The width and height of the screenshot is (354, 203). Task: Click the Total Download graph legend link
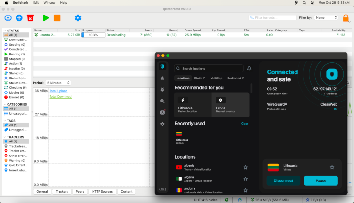[x=60, y=97]
